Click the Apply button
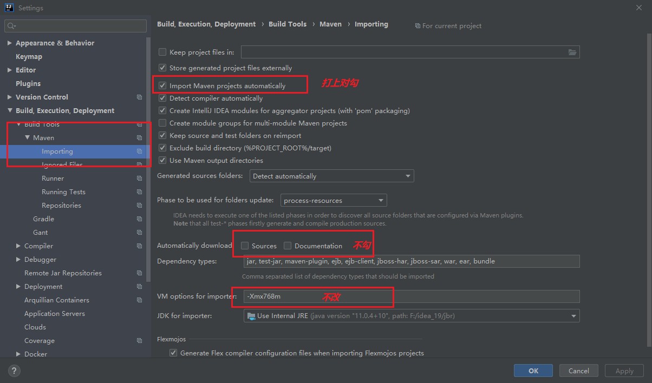Image resolution: width=652 pixels, height=383 pixels. tap(624, 371)
